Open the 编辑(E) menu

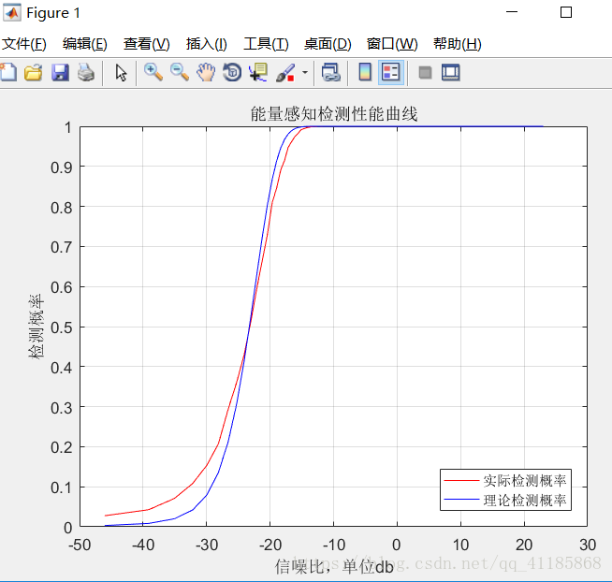[x=85, y=44]
